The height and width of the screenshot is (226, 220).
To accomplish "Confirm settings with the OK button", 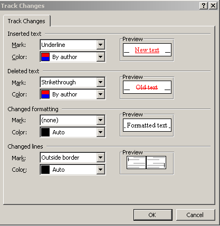I will [153, 215].
